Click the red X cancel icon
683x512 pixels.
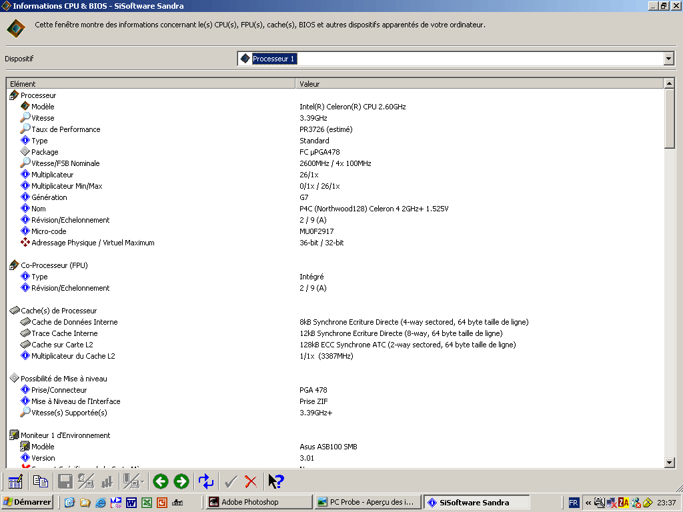click(251, 481)
